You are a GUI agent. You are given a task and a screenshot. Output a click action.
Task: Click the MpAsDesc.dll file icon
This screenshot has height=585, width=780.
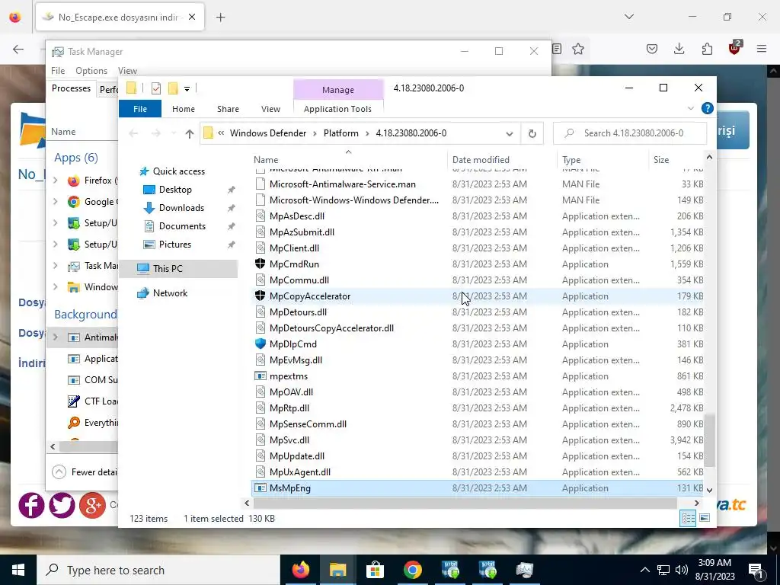click(x=261, y=216)
